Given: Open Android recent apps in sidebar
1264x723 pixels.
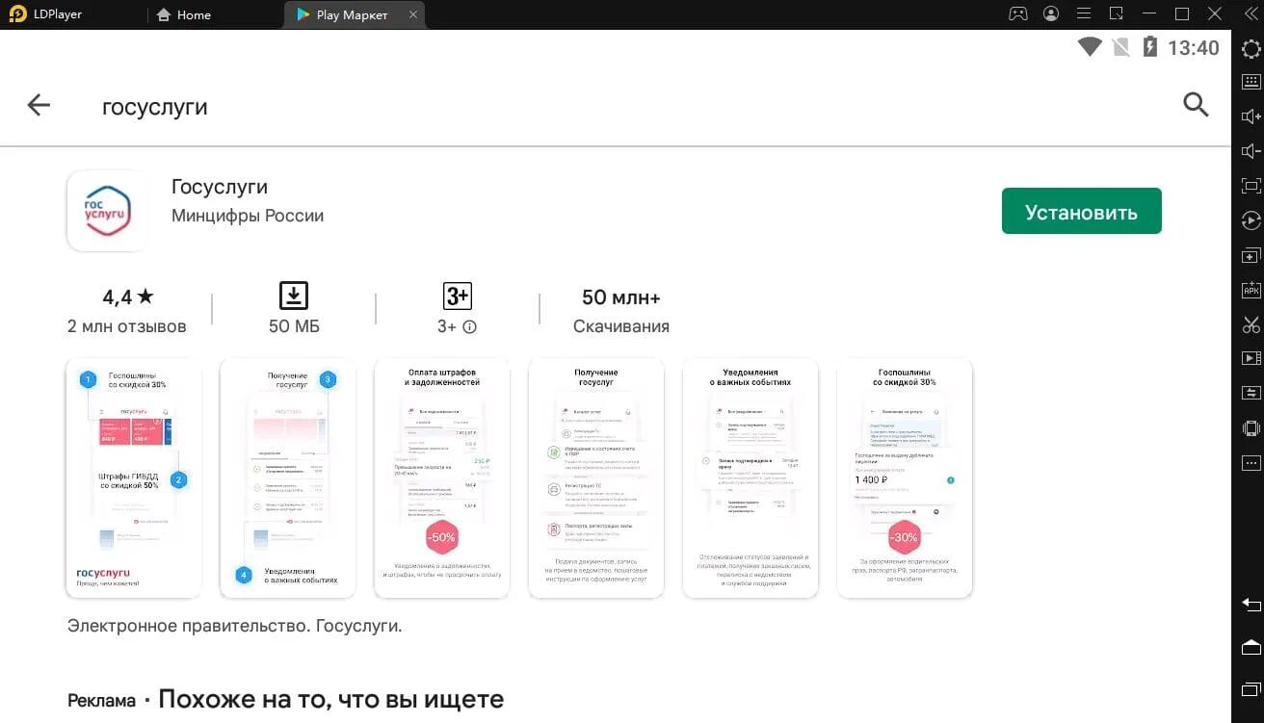Looking at the screenshot, I should [1251, 687].
